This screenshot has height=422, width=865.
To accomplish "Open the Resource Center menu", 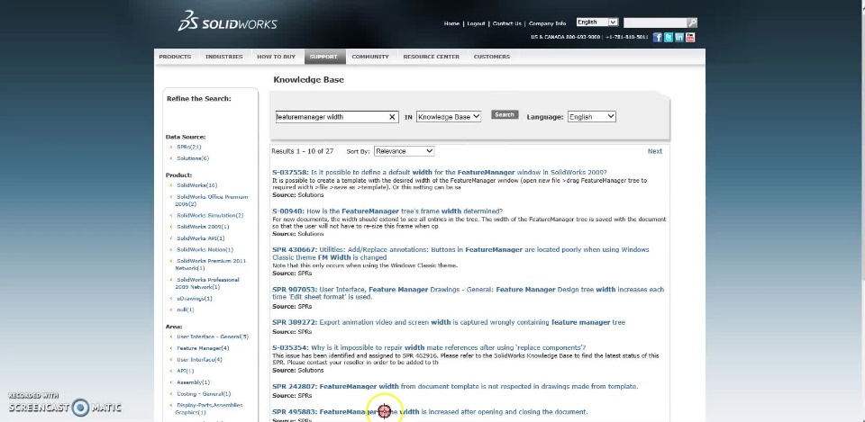I will 431,57.
